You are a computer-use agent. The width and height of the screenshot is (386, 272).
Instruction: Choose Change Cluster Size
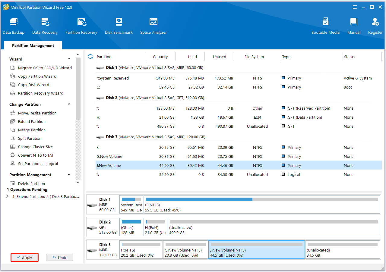coord(32,147)
